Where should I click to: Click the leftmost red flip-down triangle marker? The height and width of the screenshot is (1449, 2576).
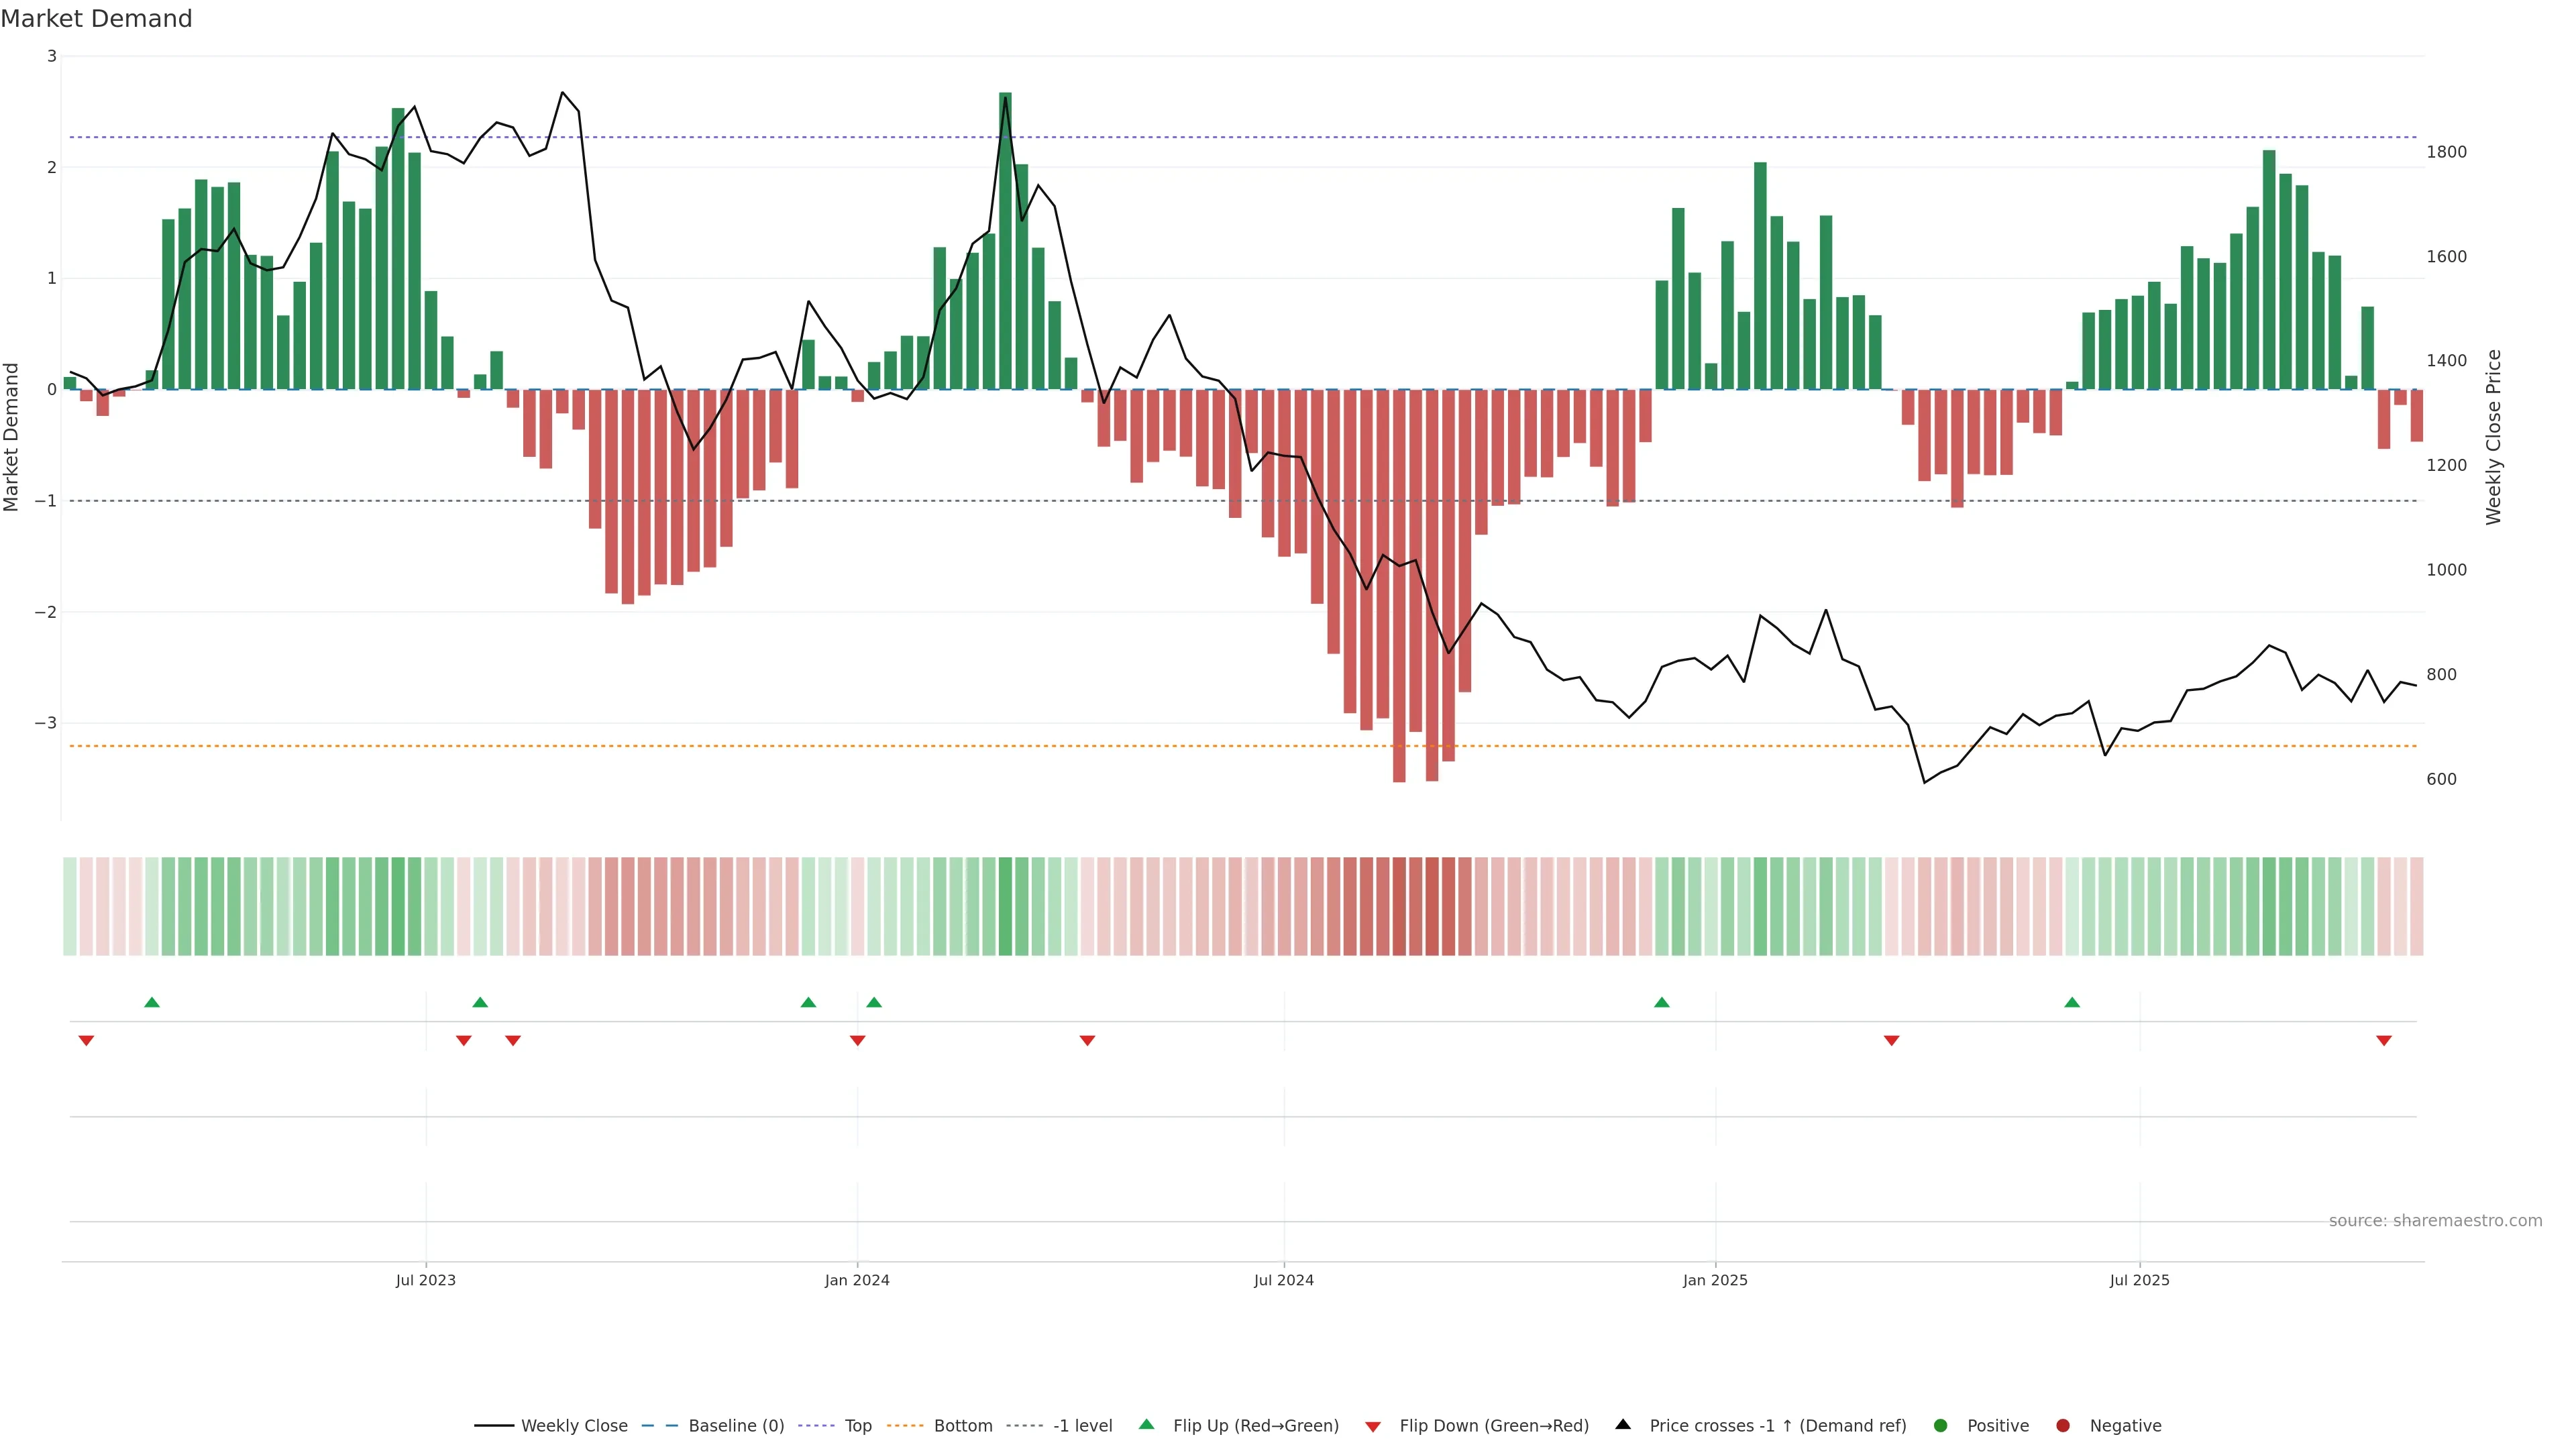point(86,1041)
